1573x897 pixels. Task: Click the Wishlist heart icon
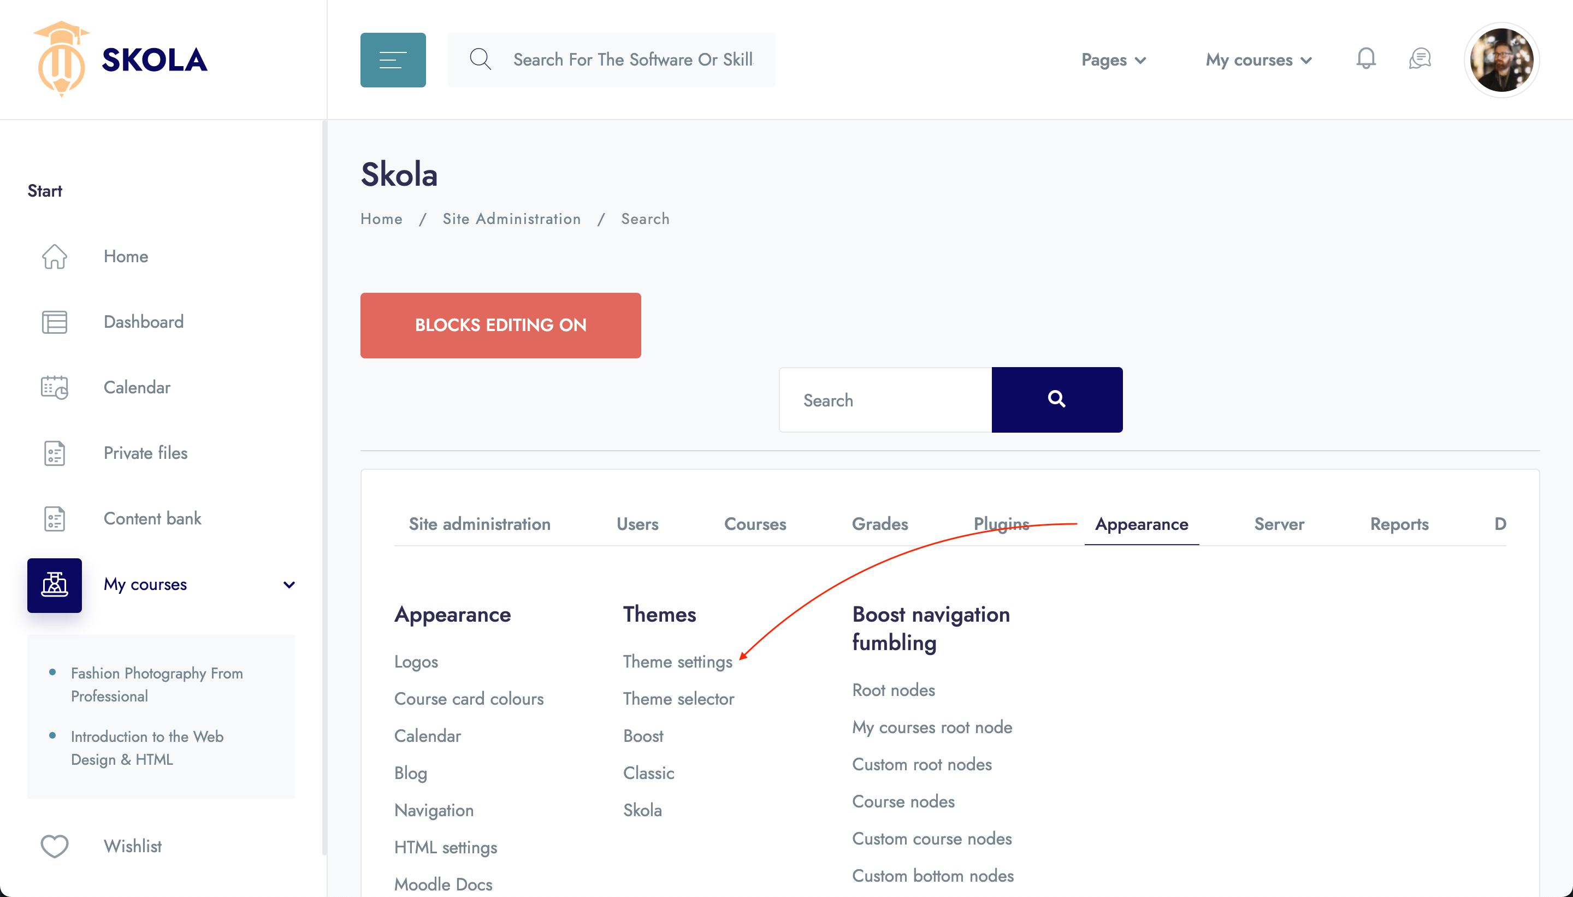[x=54, y=846]
